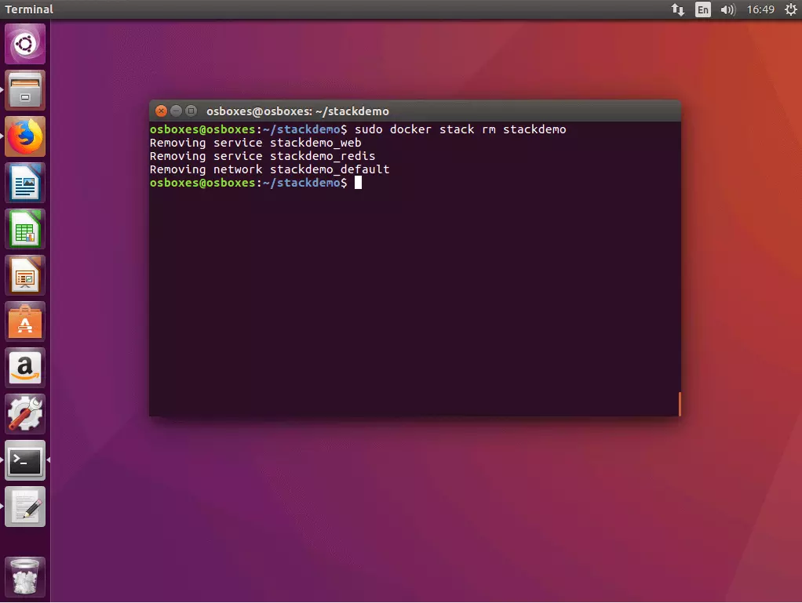Select the Terminal icon in launcher
This screenshot has height=603, width=802.
tap(25, 460)
